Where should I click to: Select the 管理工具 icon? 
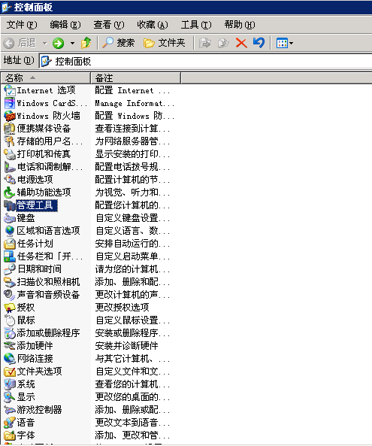coord(9,205)
